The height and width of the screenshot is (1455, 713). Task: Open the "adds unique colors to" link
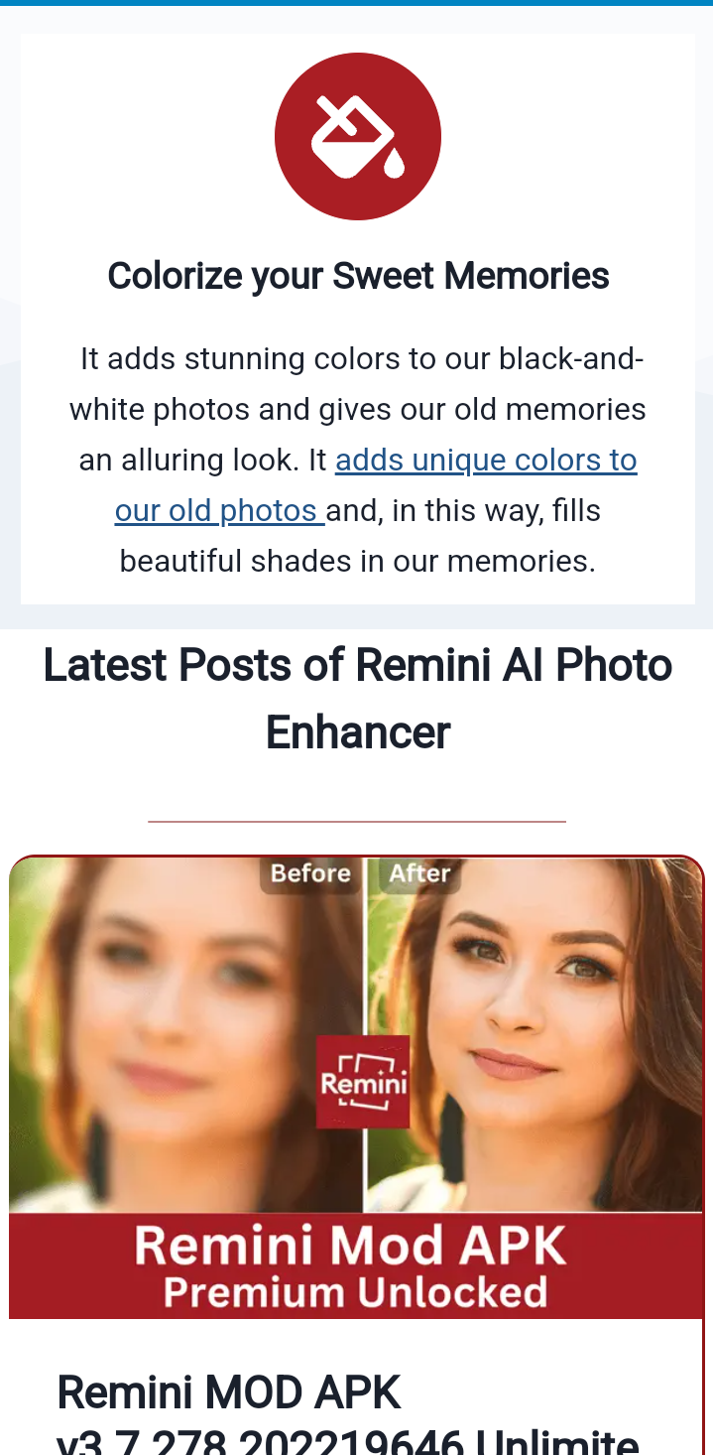486,461
